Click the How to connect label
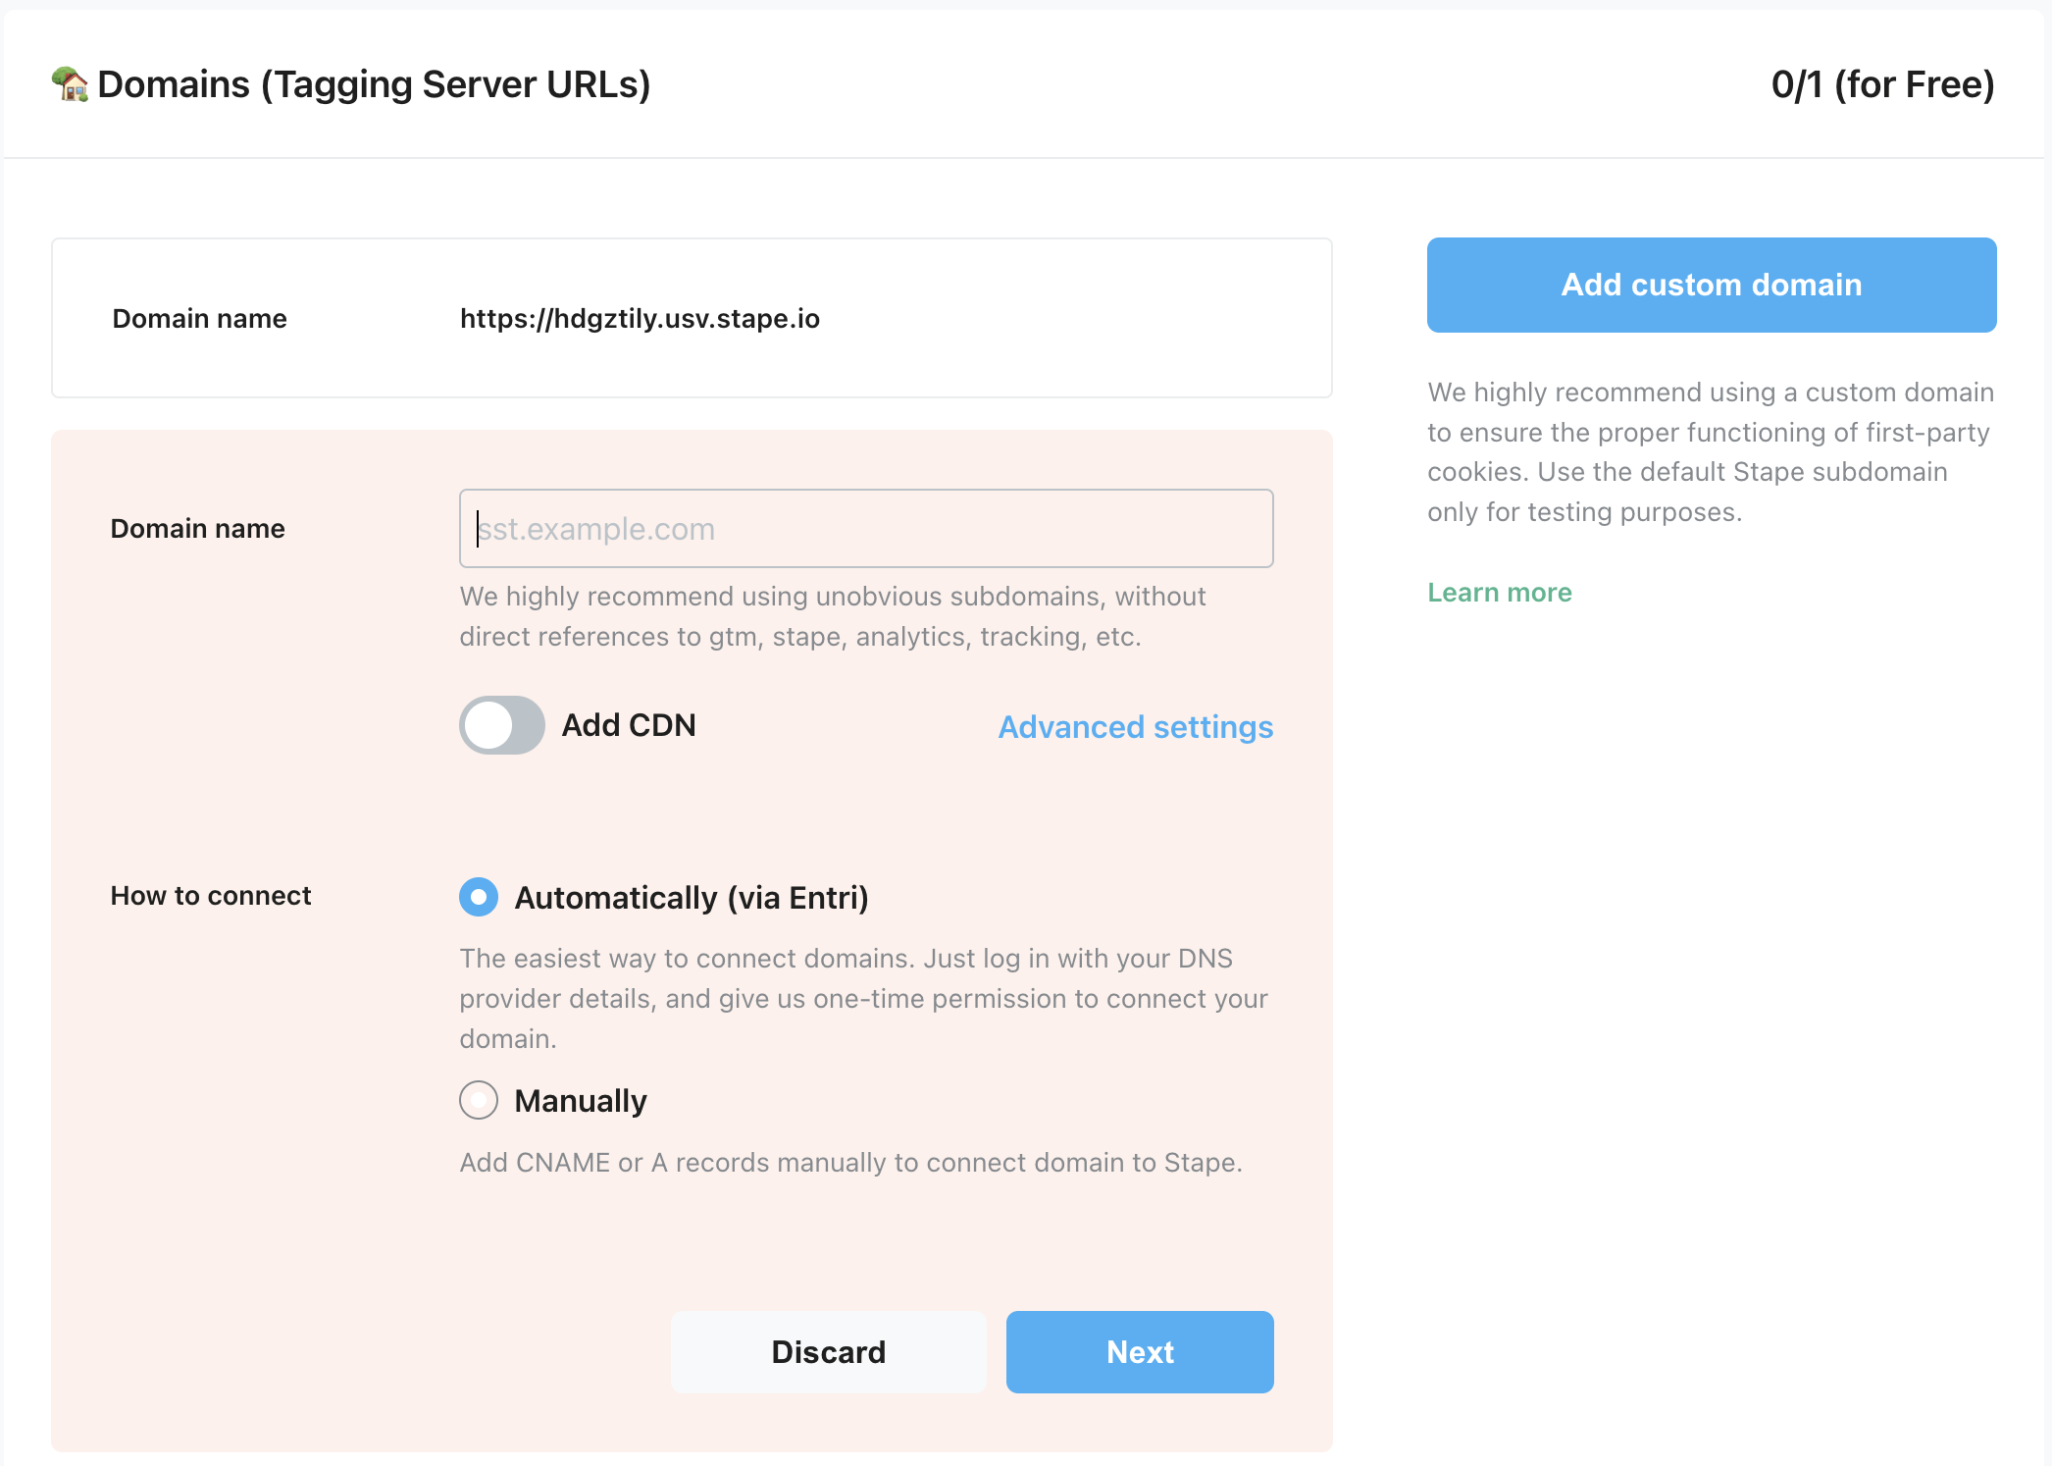Image resolution: width=2052 pixels, height=1466 pixels. click(211, 896)
